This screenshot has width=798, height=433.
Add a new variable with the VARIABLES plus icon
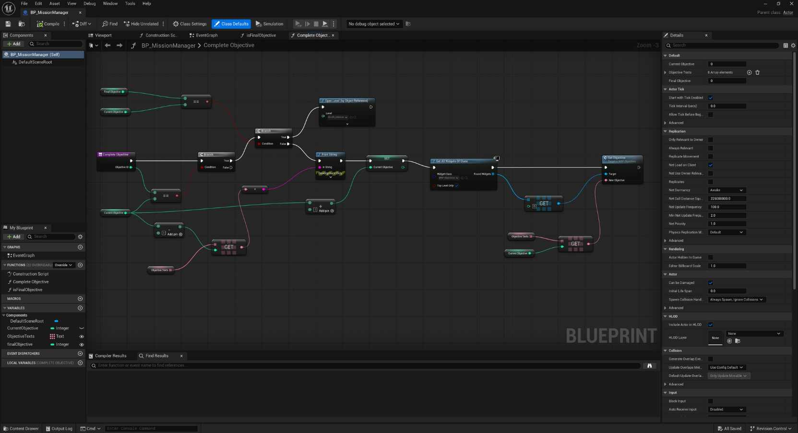pyautogui.click(x=80, y=308)
